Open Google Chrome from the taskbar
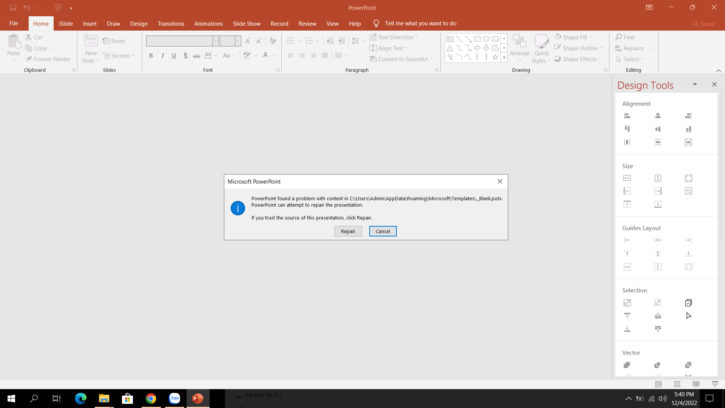Viewport: 725px width, 408px height. [151, 398]
